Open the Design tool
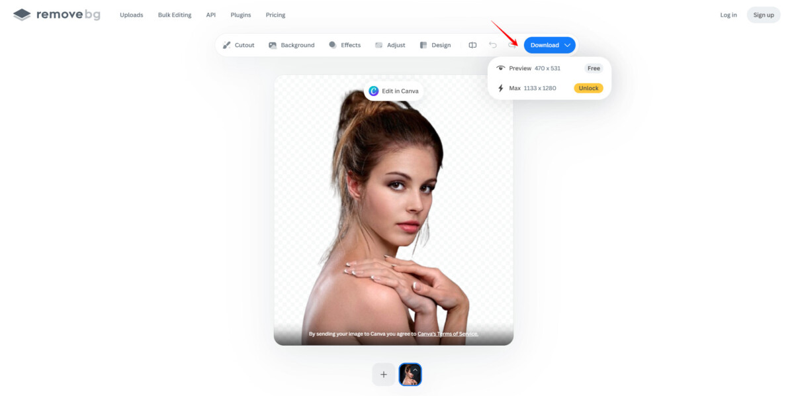Viewport: 794px width, 396px height. coord(435,45)
